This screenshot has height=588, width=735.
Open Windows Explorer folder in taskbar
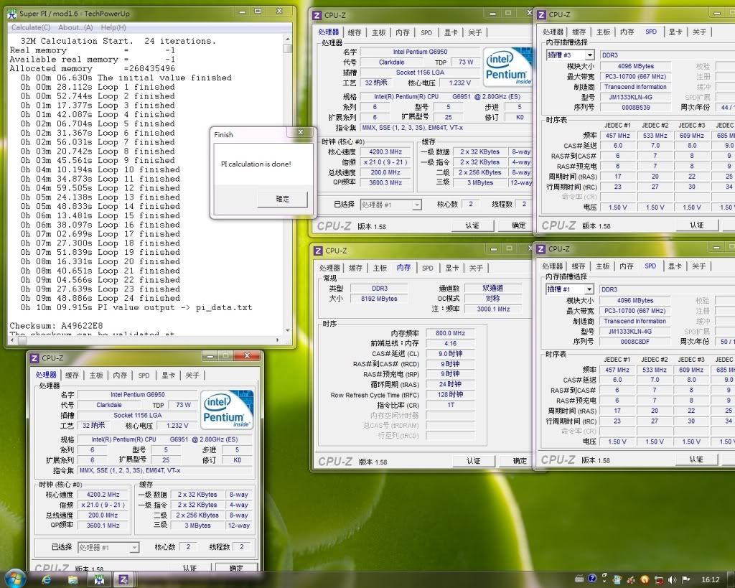pos(73,579)
